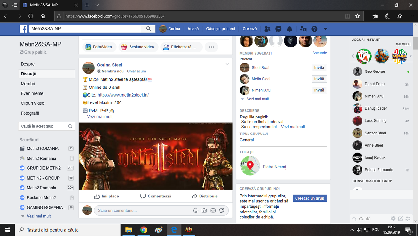This screenshot has width=418, height=236.
Task: Start a new message from chat sidebar
Action: pos(400,219)
